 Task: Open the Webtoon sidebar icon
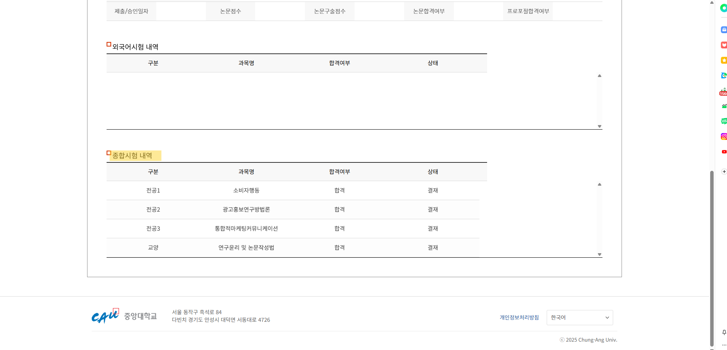pyautogui.click(x=724, y=121)
